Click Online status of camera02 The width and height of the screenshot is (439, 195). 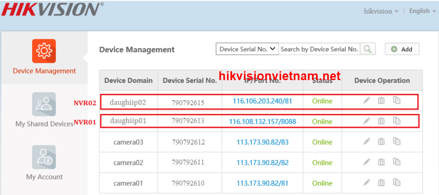pyautogui.click(x=322, y=162)
